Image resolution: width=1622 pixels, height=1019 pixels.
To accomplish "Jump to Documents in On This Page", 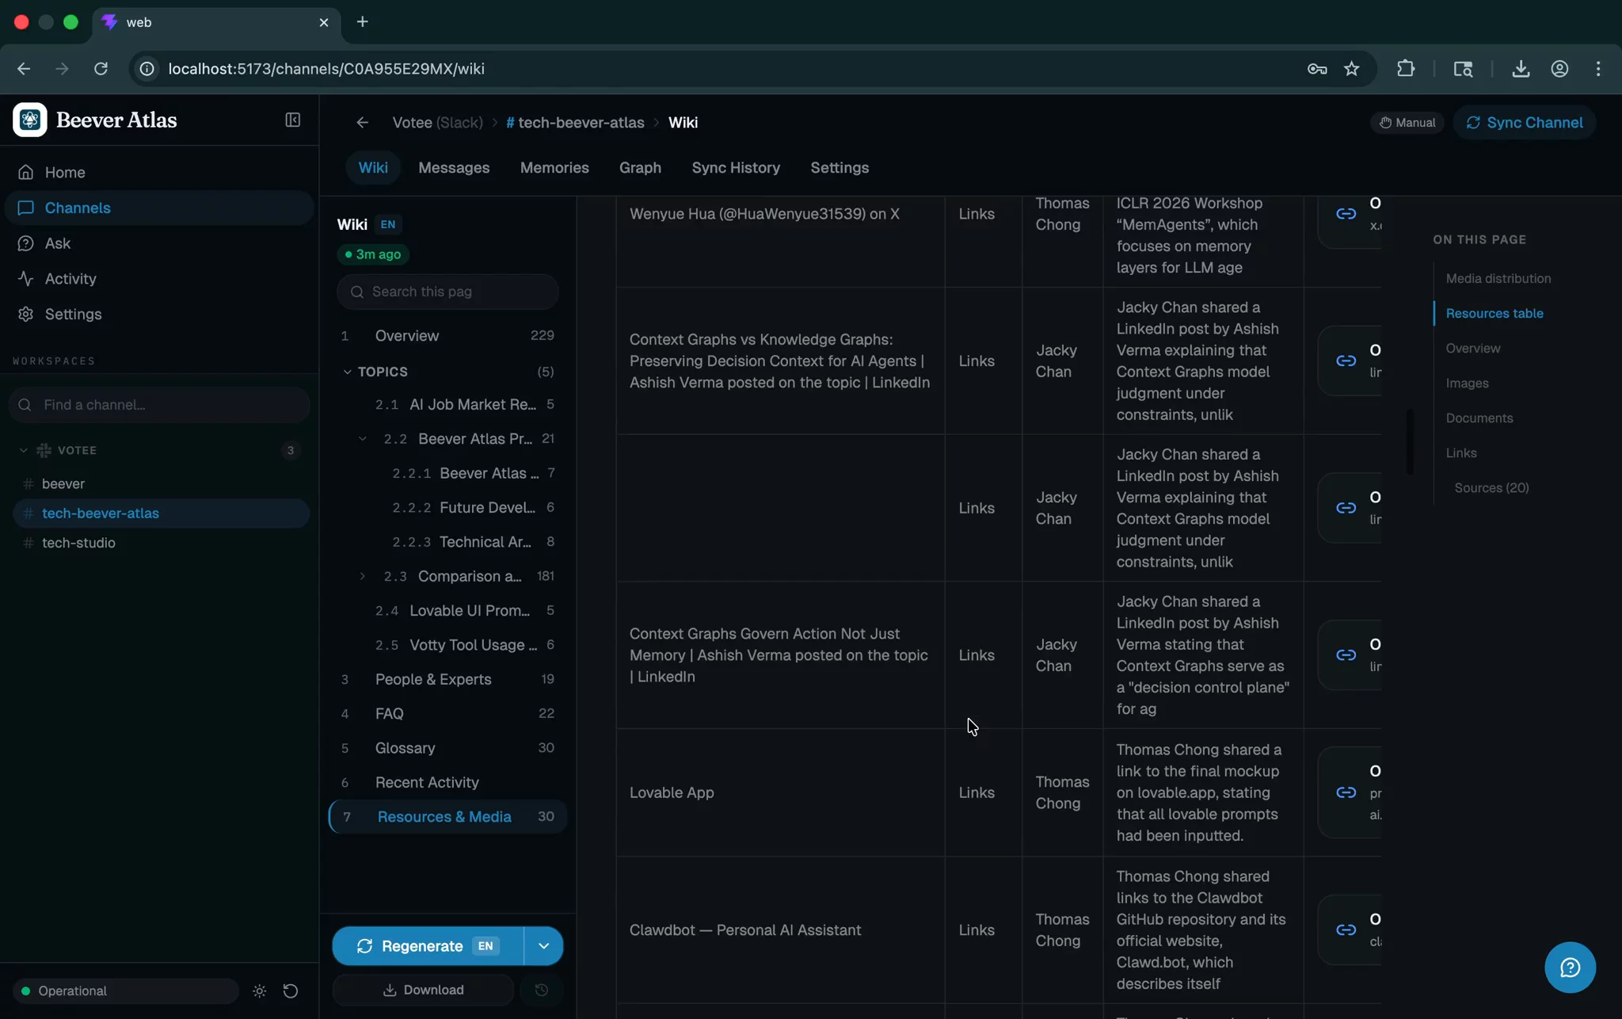I will pyautogui.click(x=1479, y=418).
